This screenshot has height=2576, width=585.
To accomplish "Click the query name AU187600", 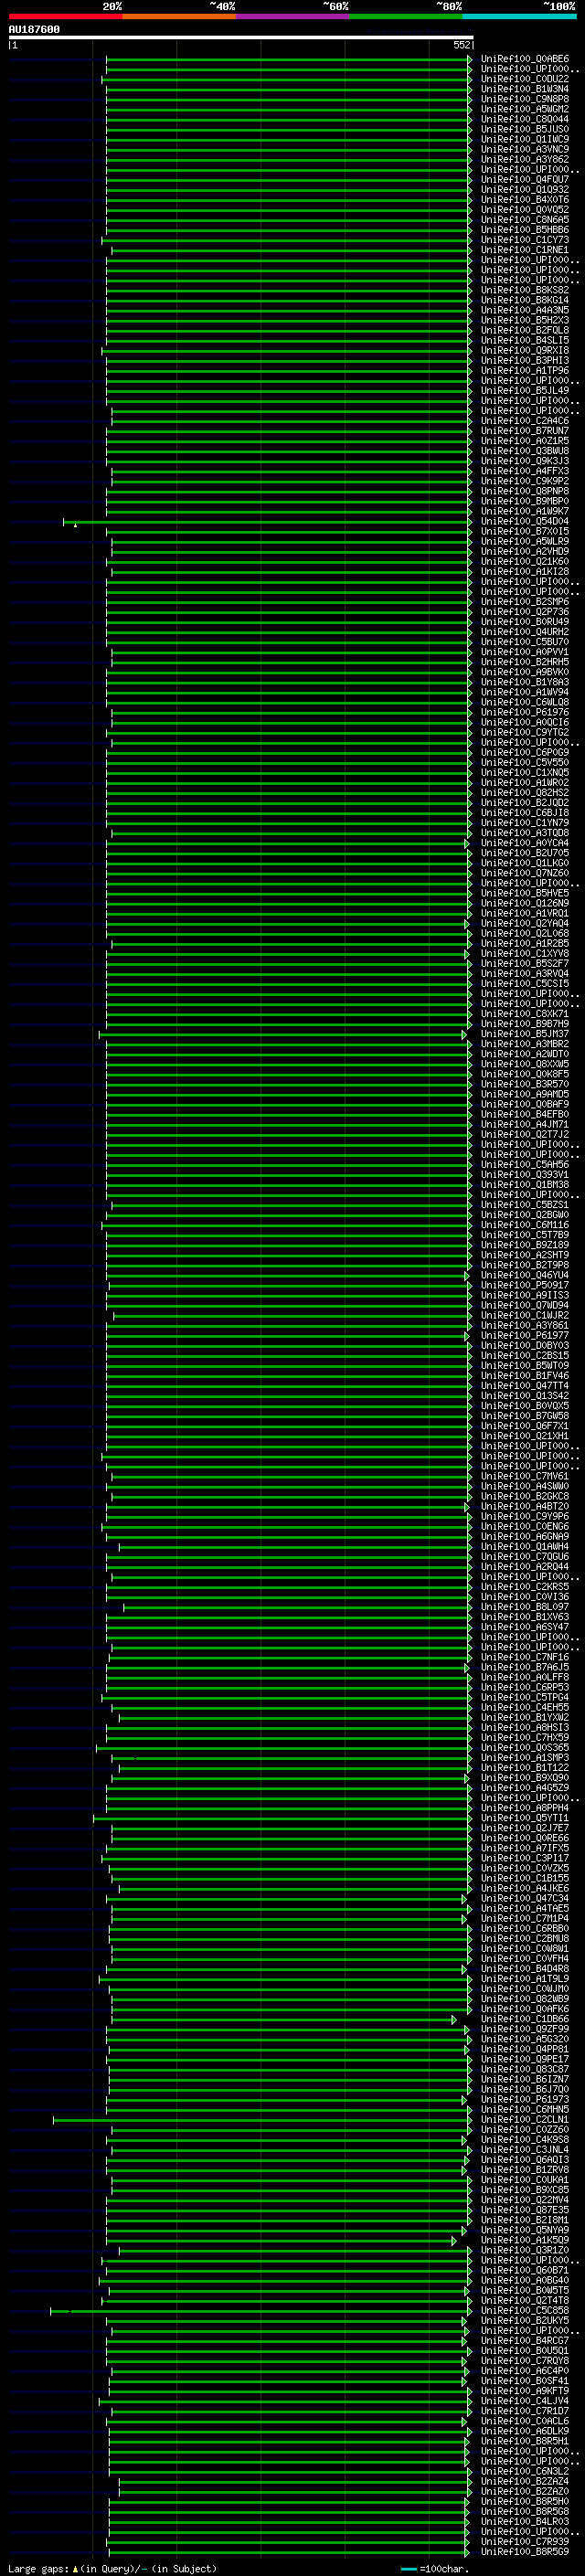I will coord(34,29).
